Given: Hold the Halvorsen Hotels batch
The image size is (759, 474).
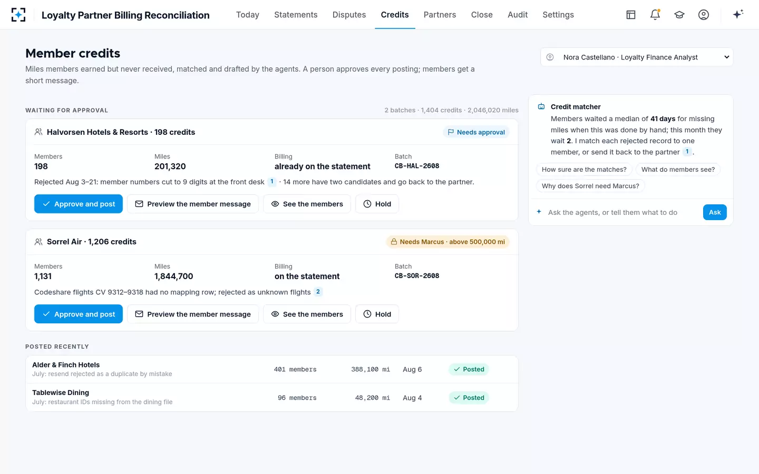Looking at the screenshot, I should tap(377, 204).
